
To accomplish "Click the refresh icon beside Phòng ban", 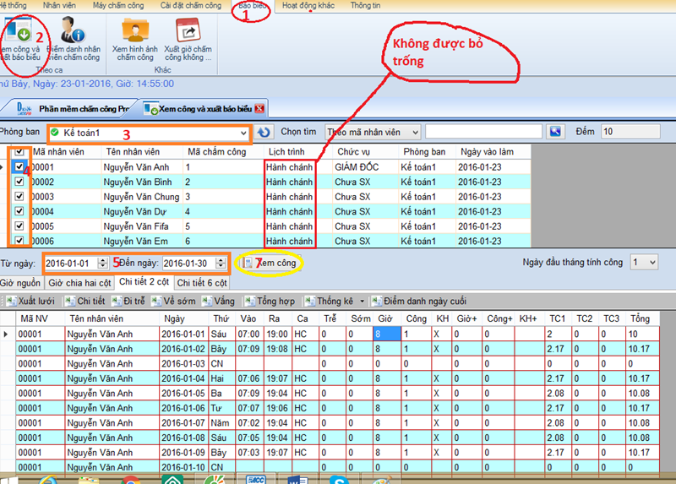I will point(264,133).
